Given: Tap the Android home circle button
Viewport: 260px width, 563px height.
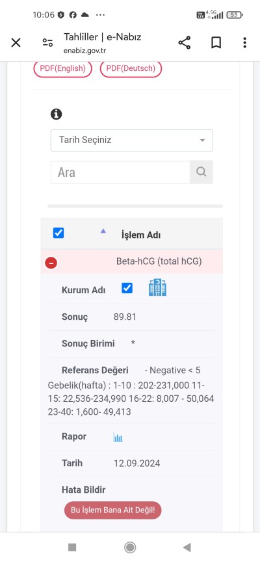Looking at the screenshot, I should [130, 547].
